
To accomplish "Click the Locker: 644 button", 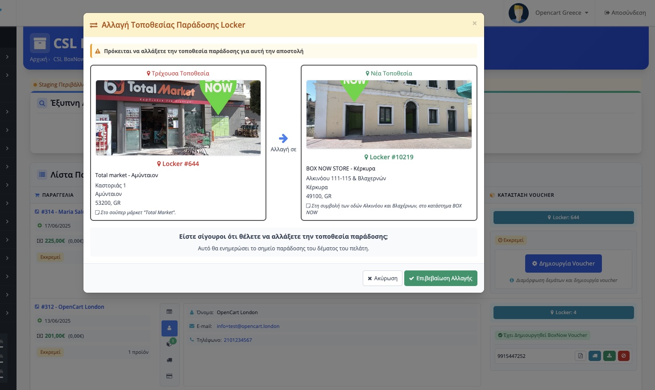I will tap(564, 217).
